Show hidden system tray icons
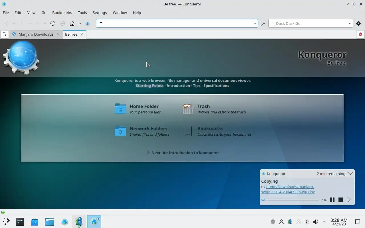Image resolution: width=365 pixels, height=228 pixels. point(324,222)
